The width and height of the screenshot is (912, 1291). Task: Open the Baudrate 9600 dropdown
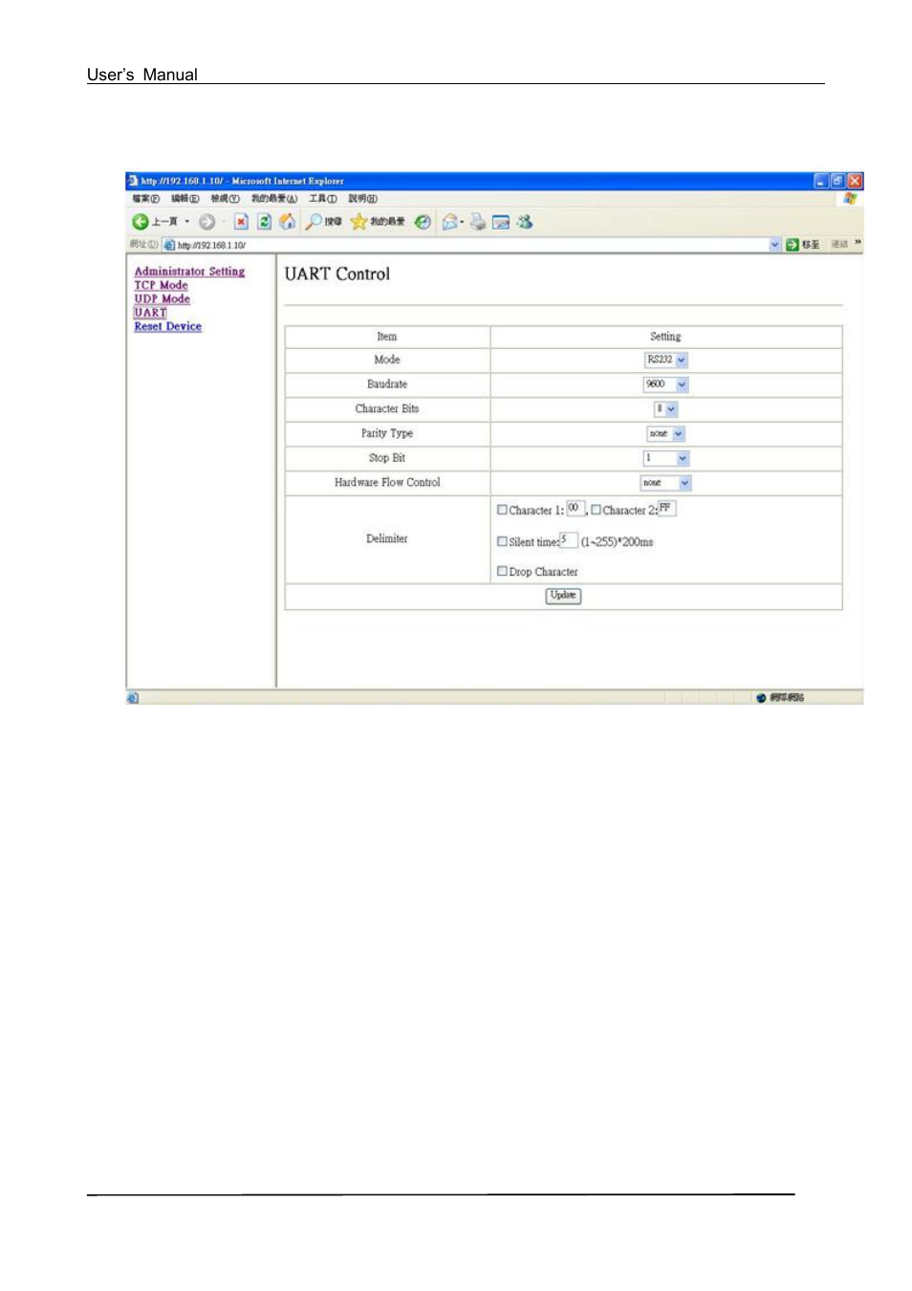666,384
